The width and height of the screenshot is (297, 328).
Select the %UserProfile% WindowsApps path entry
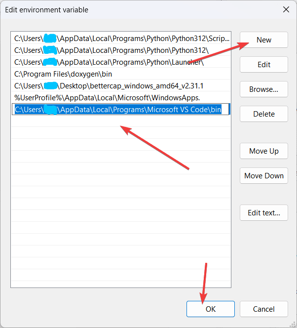click(x=121, y=98)
